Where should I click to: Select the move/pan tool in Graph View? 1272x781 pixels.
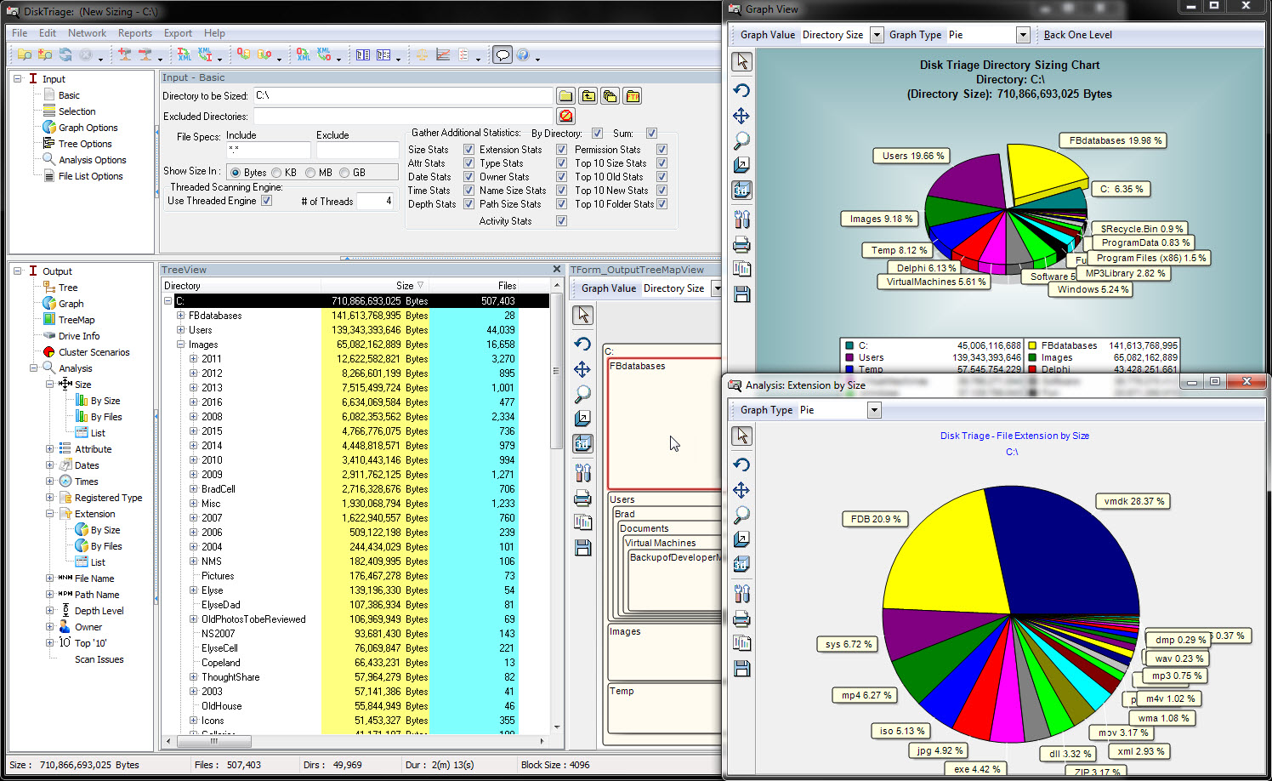click(x=741, y=116)
